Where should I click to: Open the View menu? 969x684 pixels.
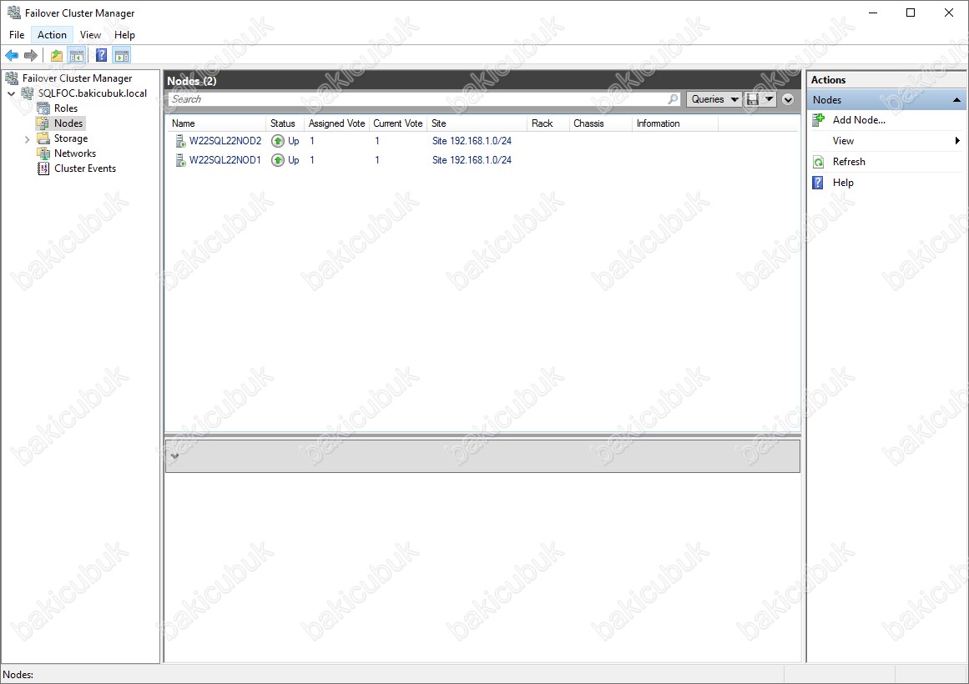[x=90, y=34]
